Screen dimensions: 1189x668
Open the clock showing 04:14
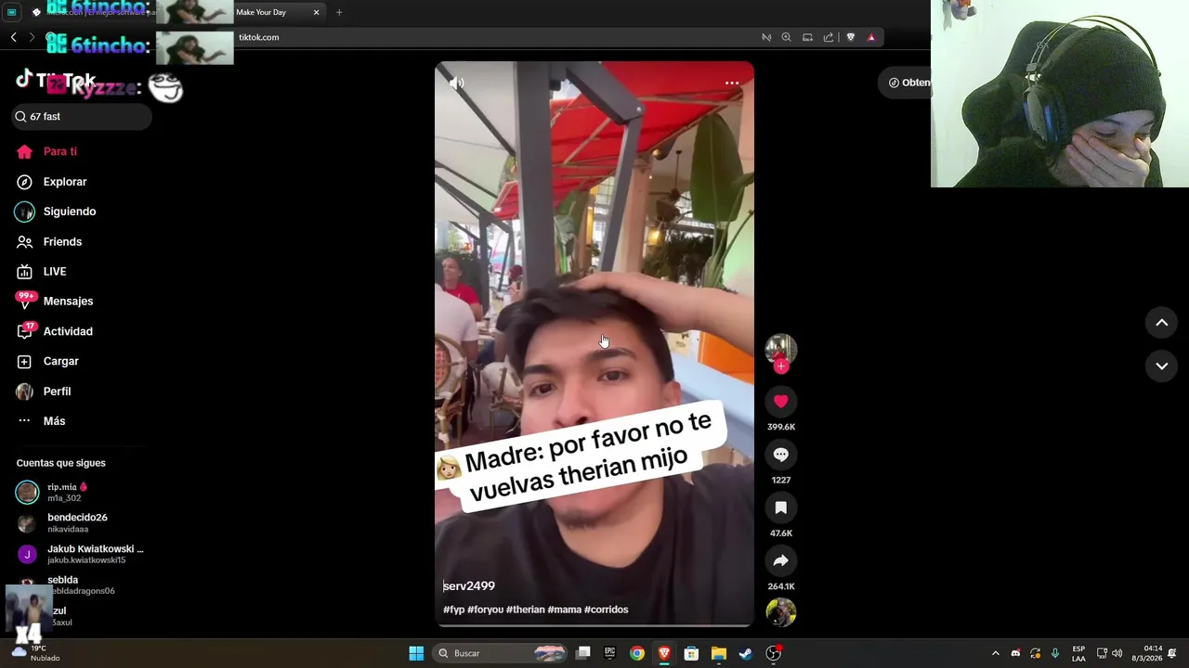[1149, 653]
